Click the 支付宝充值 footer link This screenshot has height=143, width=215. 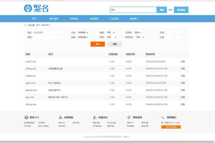point(111,123)
